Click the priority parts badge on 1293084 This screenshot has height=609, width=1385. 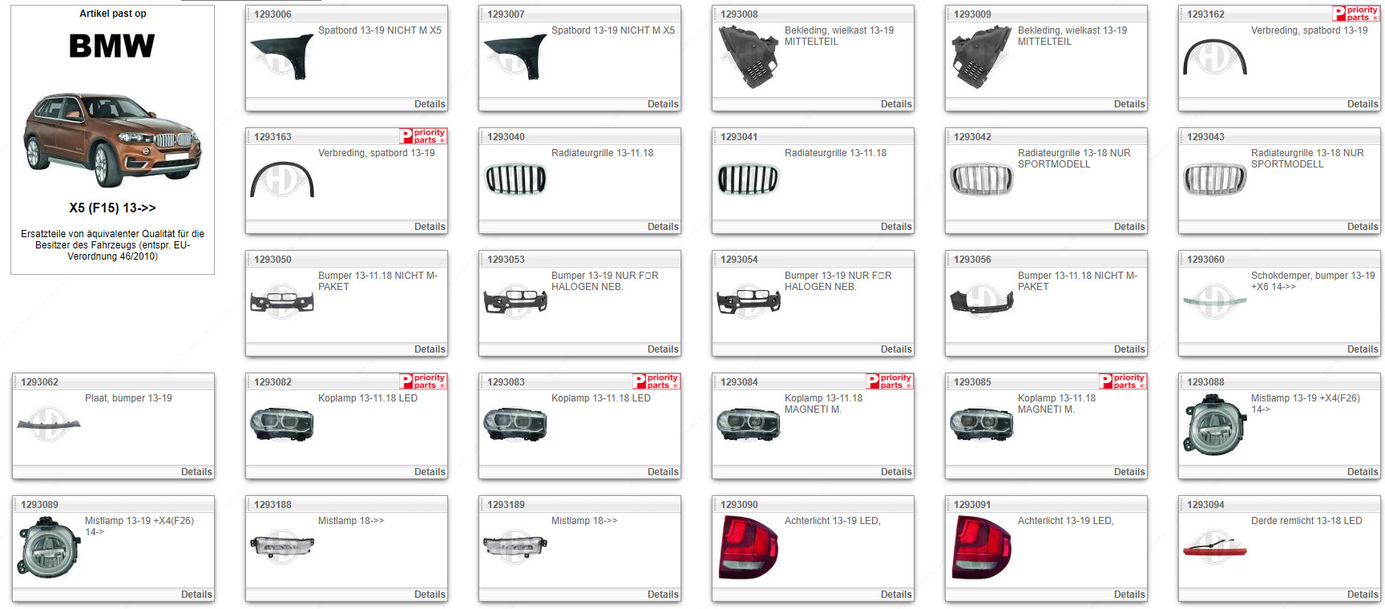889,381
